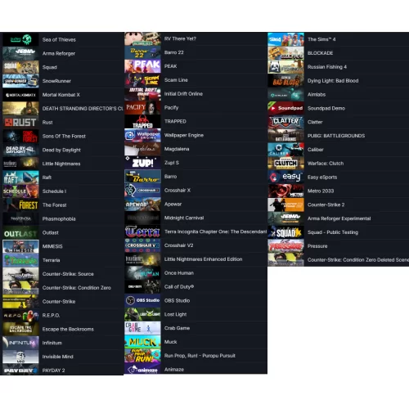The width and height of the screenshot is (409, 409).
Task: Select 'Counter-Strike: Source' entry
Action: coord(68,274)
